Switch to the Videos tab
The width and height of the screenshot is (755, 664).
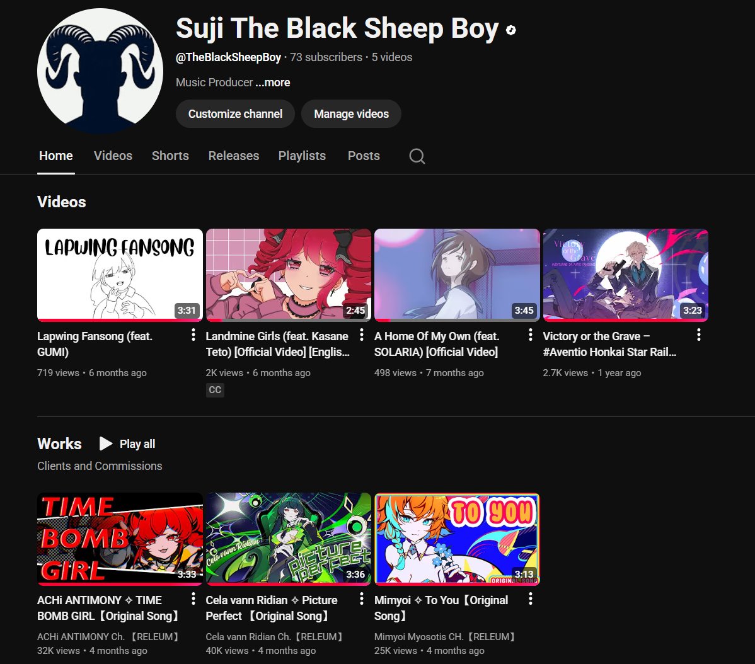click(x=113, y=156)
